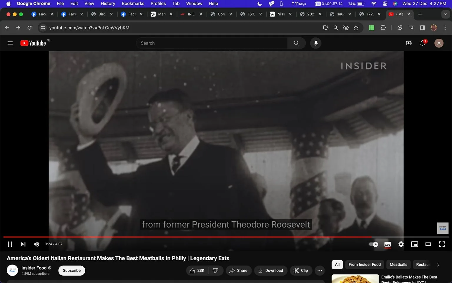Screen dimensions: 452x283
Task: Open macOS Control Center icon
Action: [385, 4]
